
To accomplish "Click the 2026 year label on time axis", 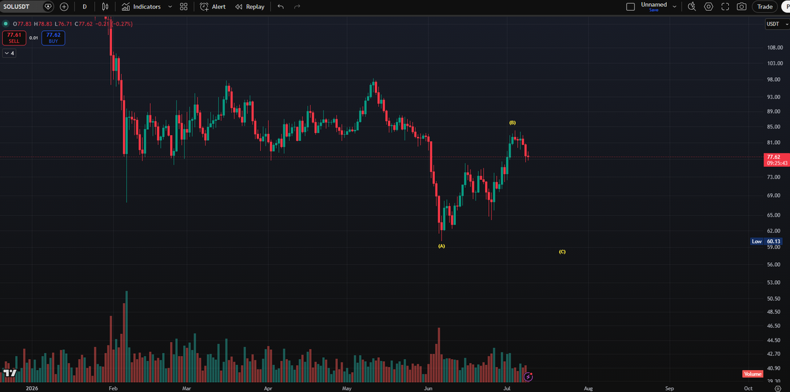I will click(31, 389).
